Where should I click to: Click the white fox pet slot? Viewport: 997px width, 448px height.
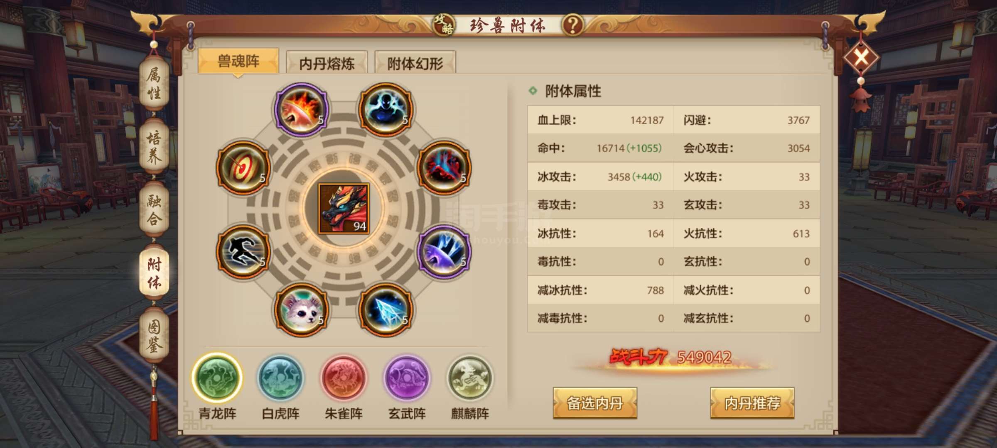coord(302,310)
